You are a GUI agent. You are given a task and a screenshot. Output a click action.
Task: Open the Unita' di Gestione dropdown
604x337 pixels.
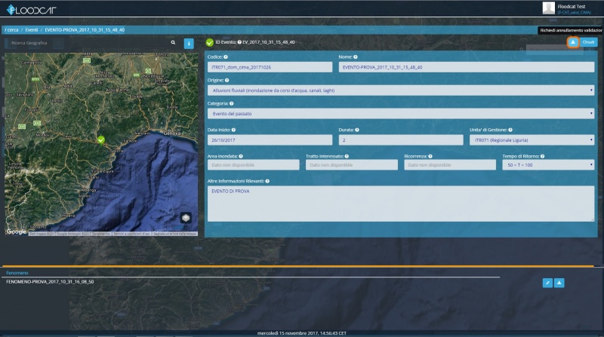pos(532,140)
